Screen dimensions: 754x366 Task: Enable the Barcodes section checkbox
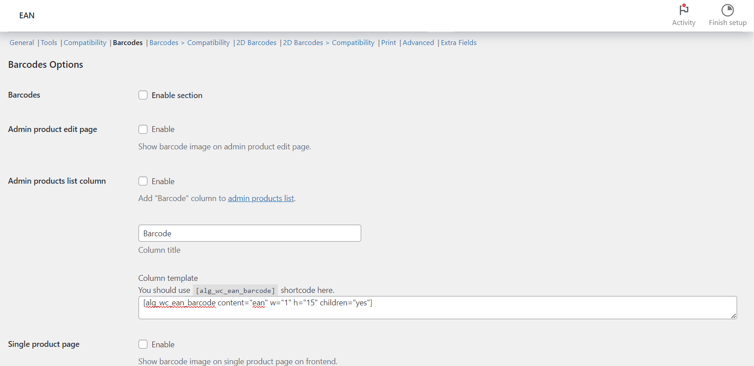coord(143,95)
